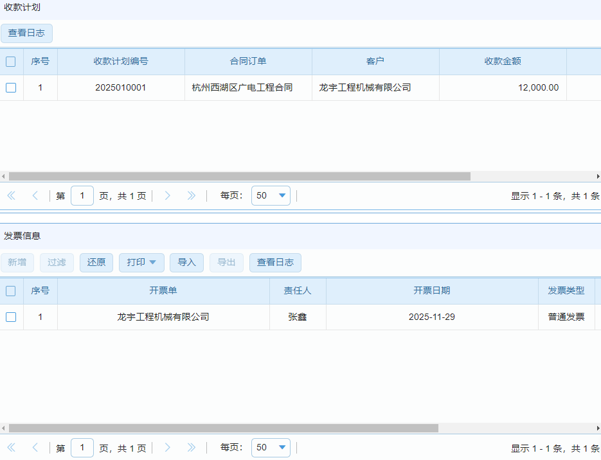Click the 开票日期 column header
Viewport: 601px width, 460px height.
432,290
